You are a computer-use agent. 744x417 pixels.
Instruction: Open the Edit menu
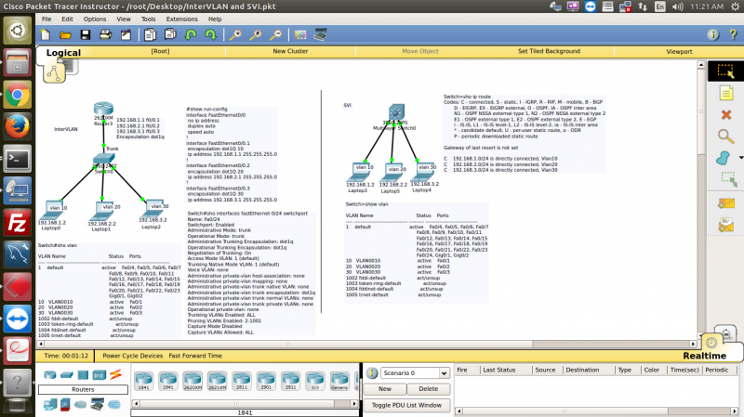(67, 19)
